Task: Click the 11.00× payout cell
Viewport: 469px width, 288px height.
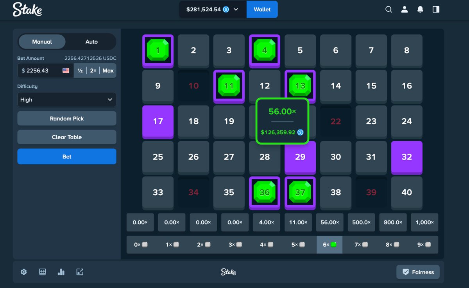Action: click(x=298, y=222)
